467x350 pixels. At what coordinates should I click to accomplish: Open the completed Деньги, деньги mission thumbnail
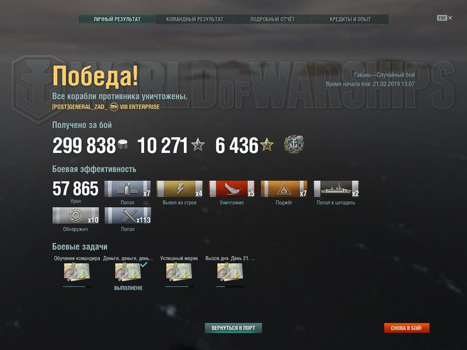point(128,272)
